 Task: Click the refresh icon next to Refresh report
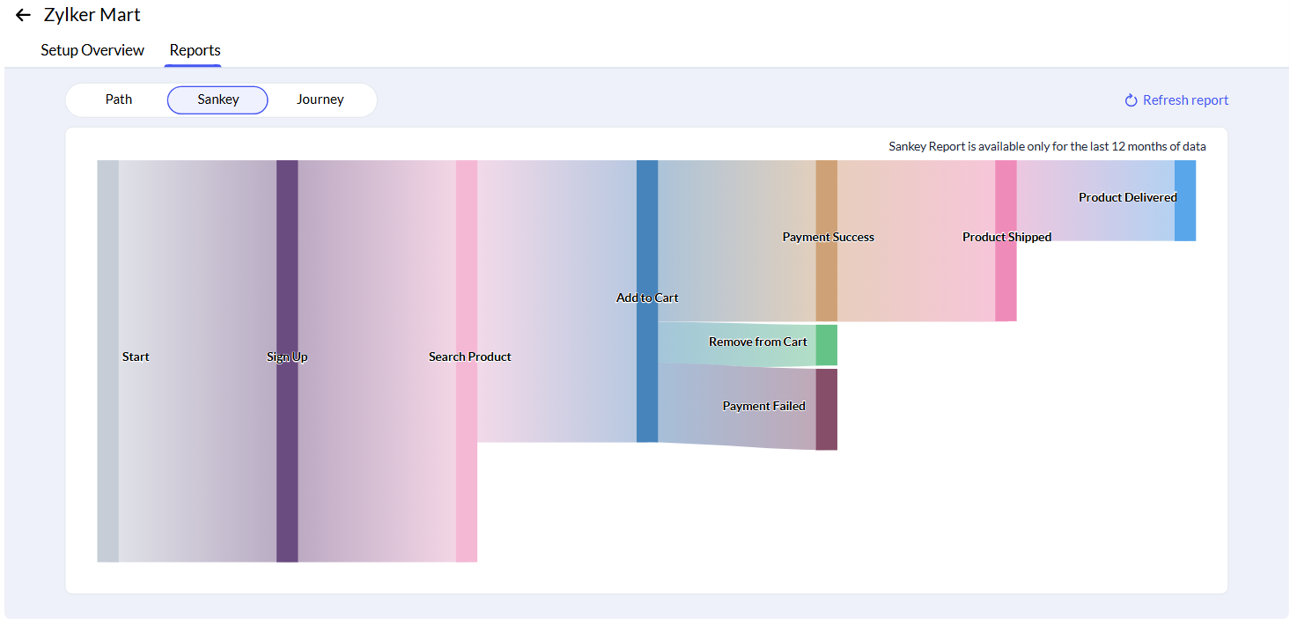click(x=1132, y=100)
